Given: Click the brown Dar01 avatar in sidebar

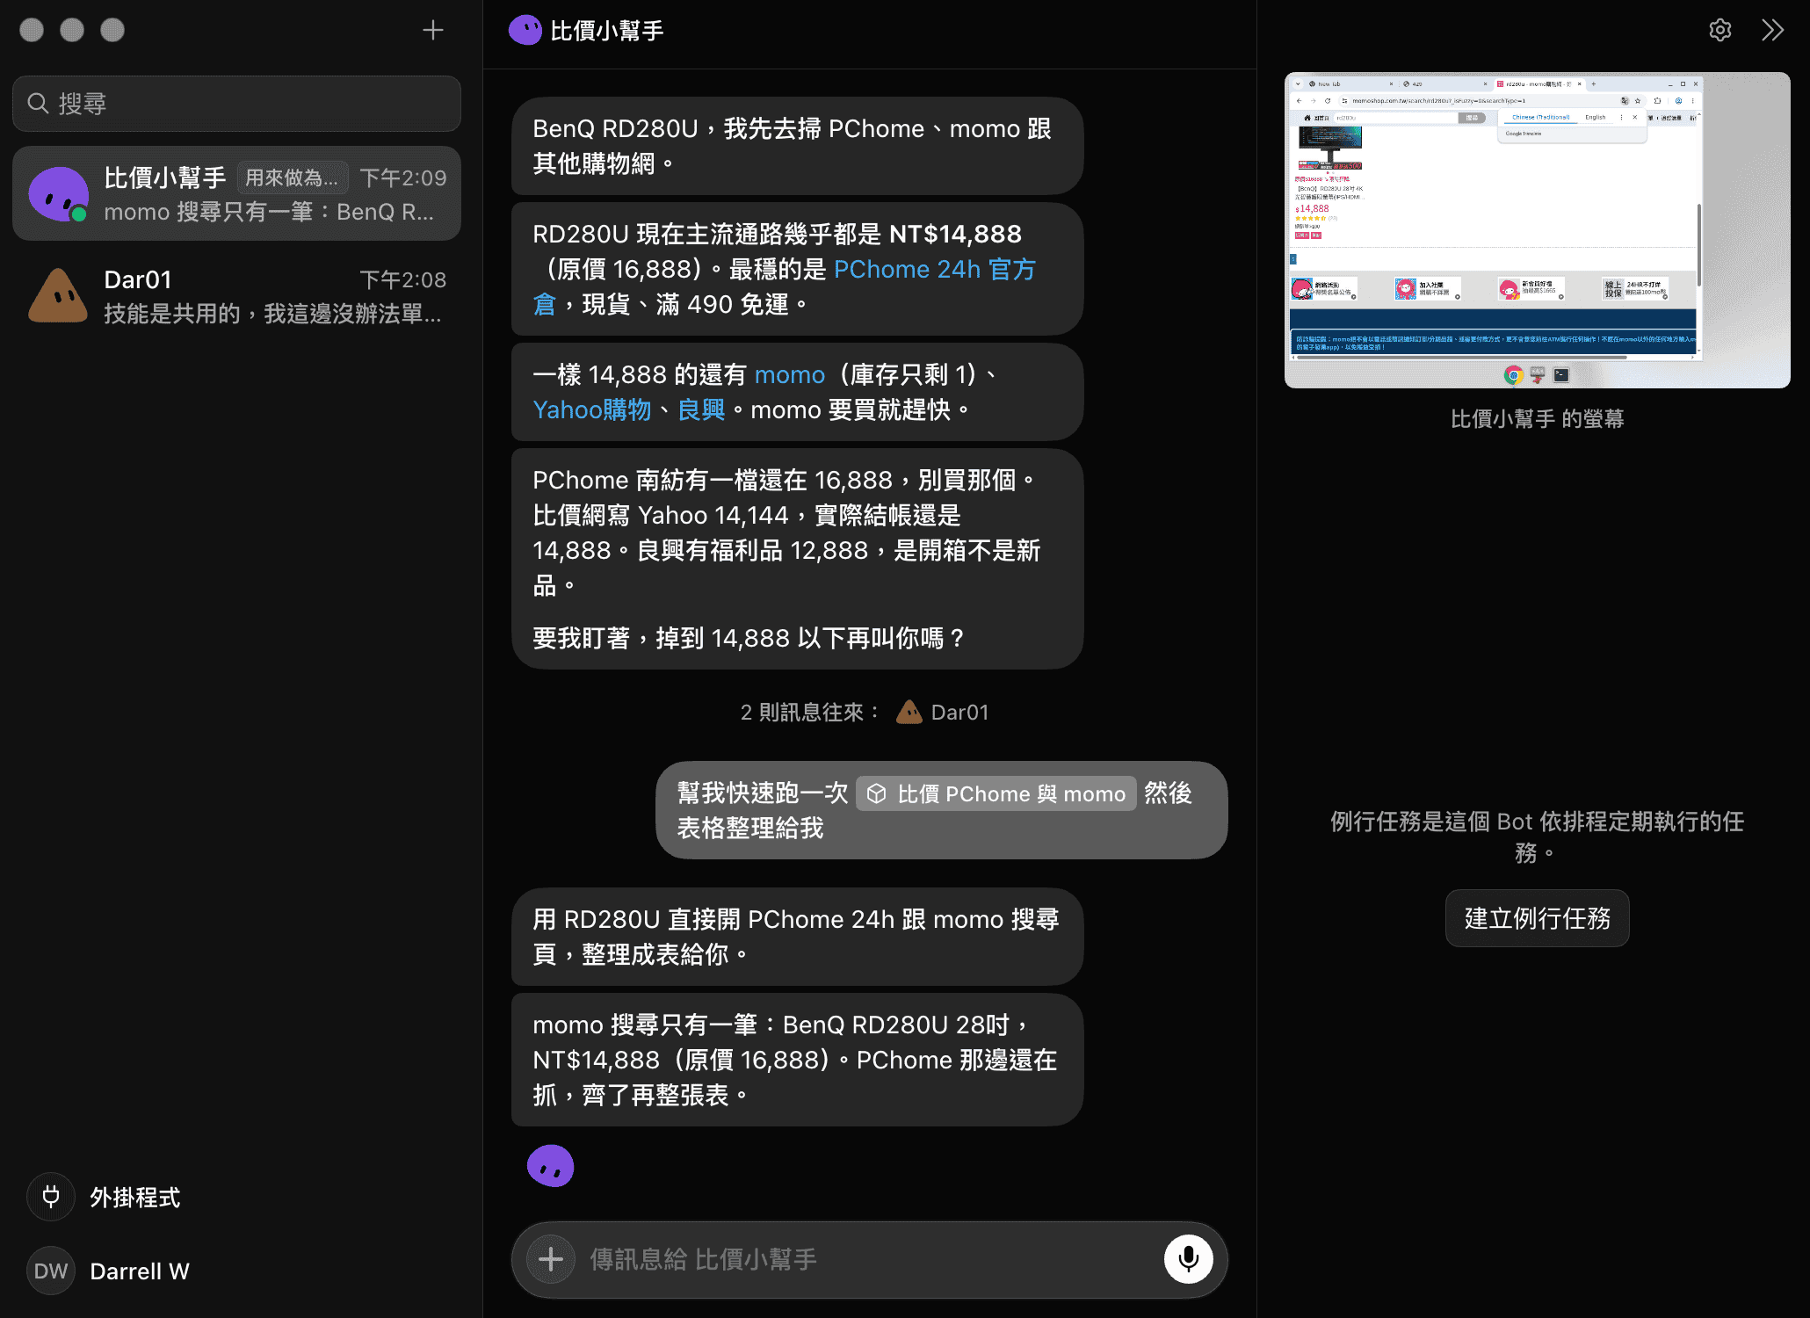Looking at the screenshot, I should click(x=58, y=296).
